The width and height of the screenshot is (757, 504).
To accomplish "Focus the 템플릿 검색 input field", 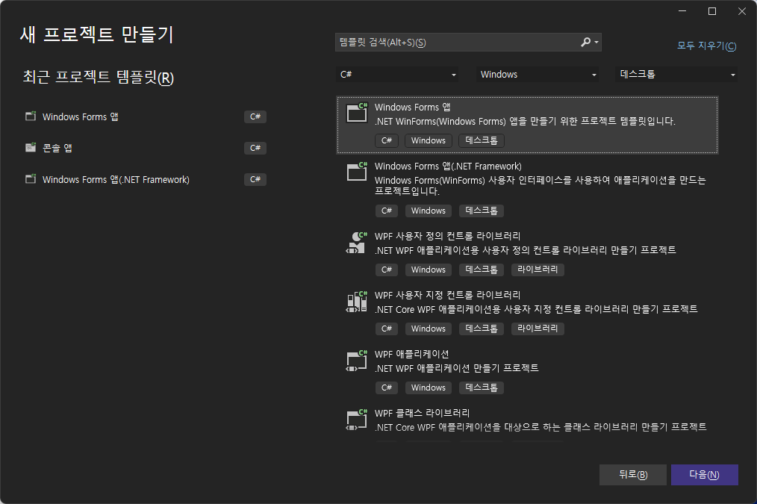I will [x=456, y=42].
